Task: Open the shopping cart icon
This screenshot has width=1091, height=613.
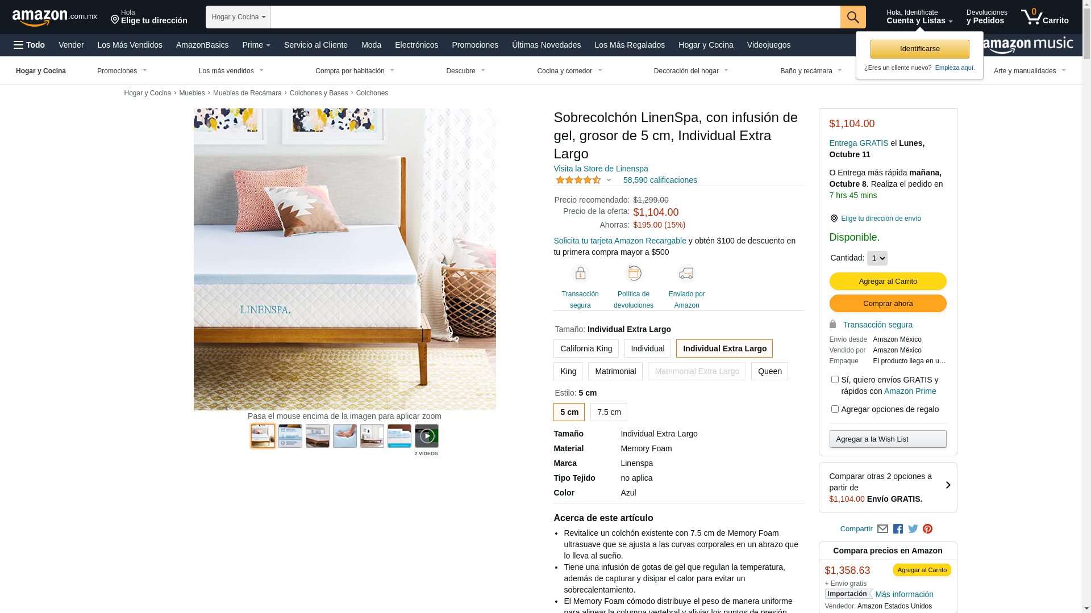Action: [x=1044, y=17]
